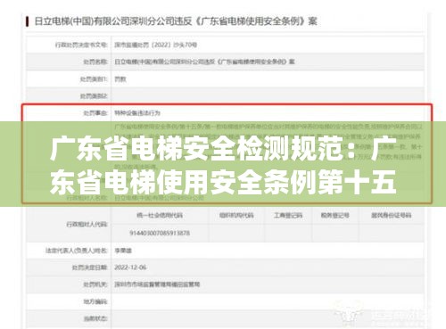The height and width of the screenshot is (329, 446).
Task: Click the legal representative name value
Action: coord(123,251)
